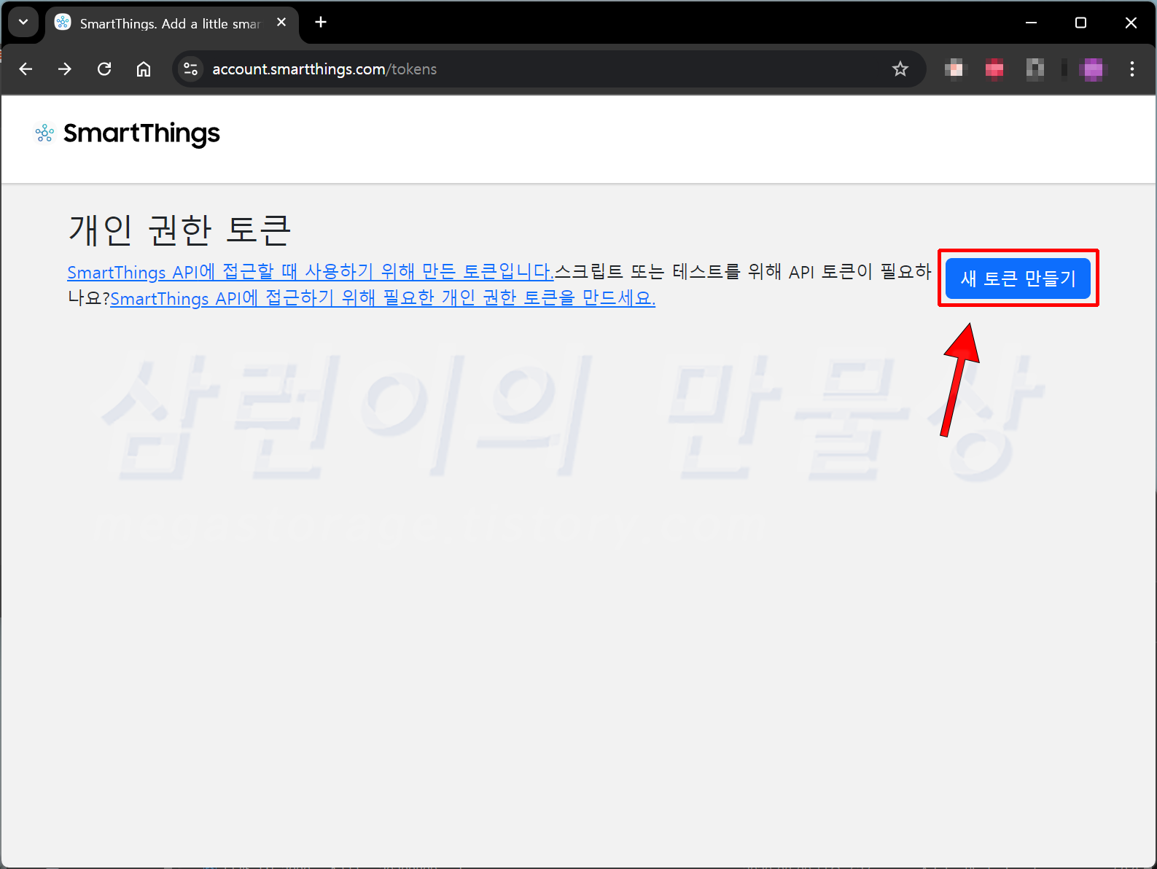Click the first blurred extension icon

click(x=954, y=69)
